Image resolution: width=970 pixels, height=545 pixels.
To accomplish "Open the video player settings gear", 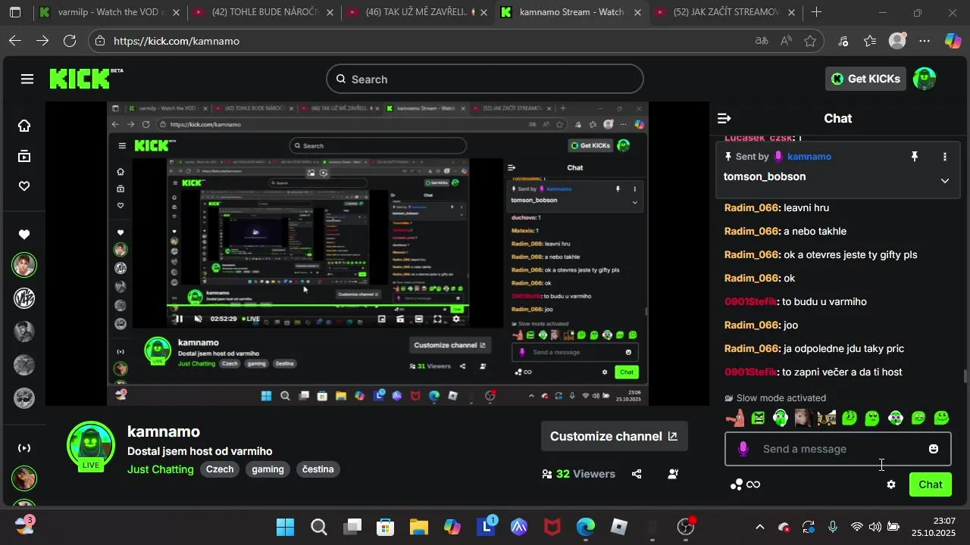I will pos(456,319).
